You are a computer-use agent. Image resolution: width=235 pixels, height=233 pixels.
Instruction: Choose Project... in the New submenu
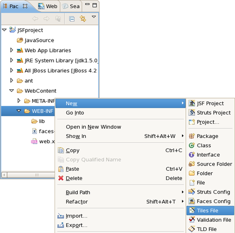coord(210,122)
